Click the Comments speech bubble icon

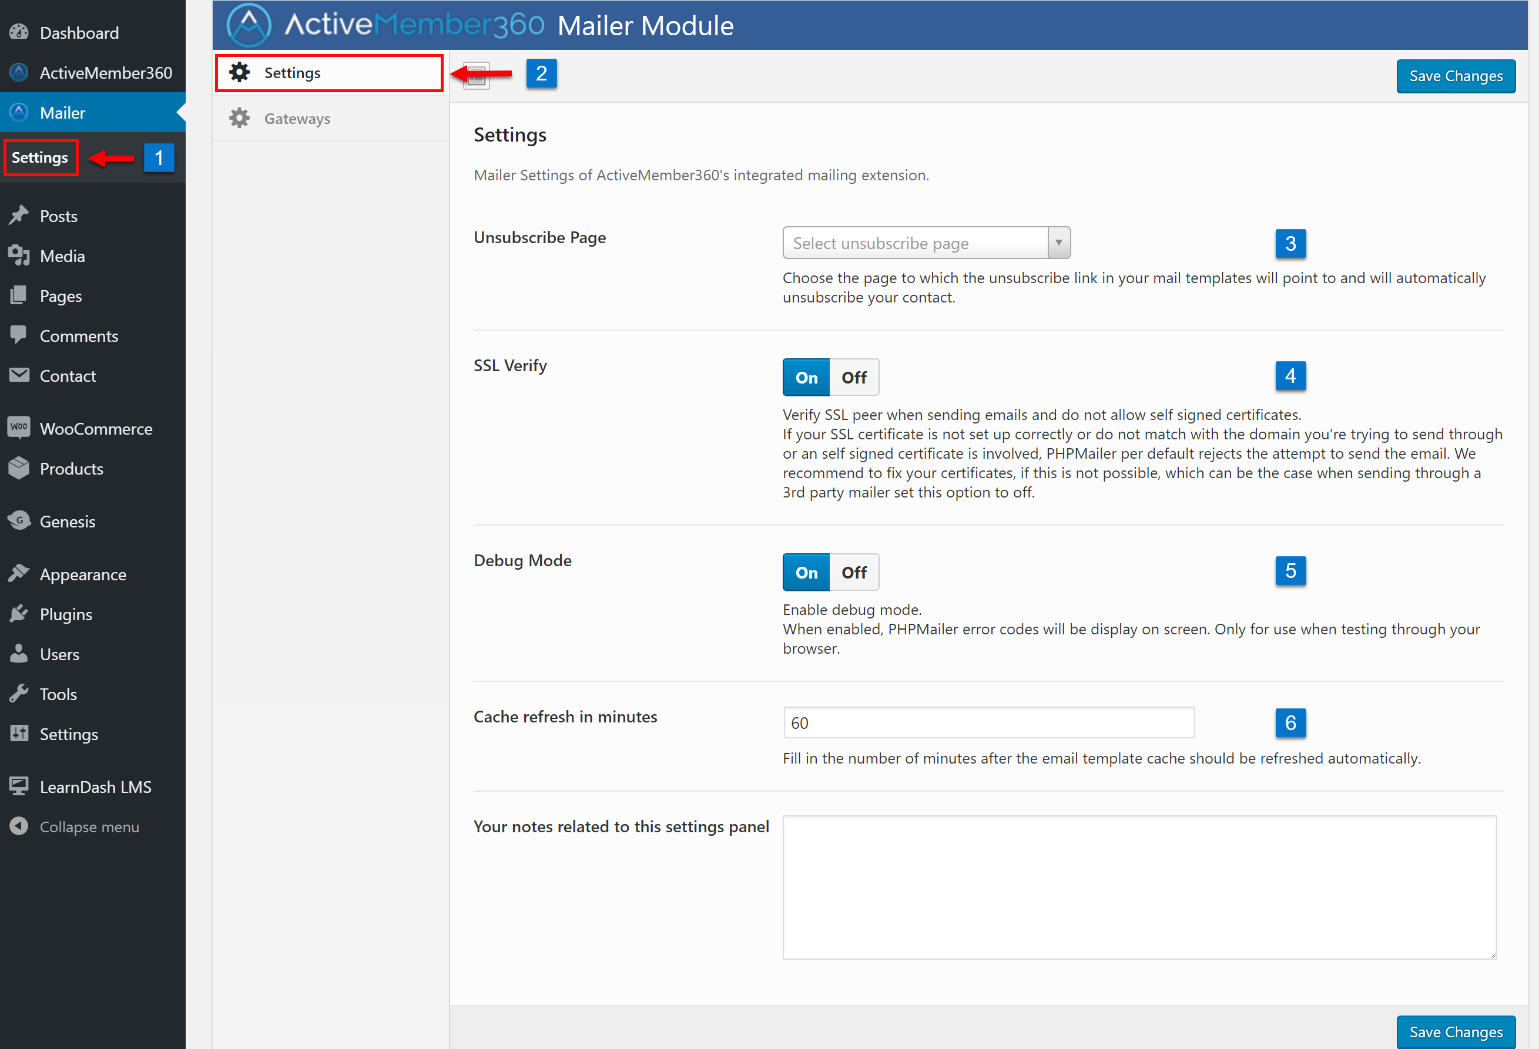tap(19, 335)
